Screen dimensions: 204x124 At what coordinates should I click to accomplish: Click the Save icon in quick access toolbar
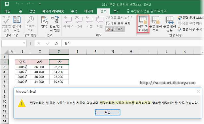[x=7, y=4]
